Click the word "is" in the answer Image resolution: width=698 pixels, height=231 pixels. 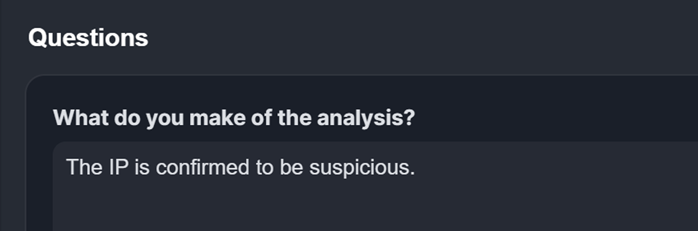142,168
